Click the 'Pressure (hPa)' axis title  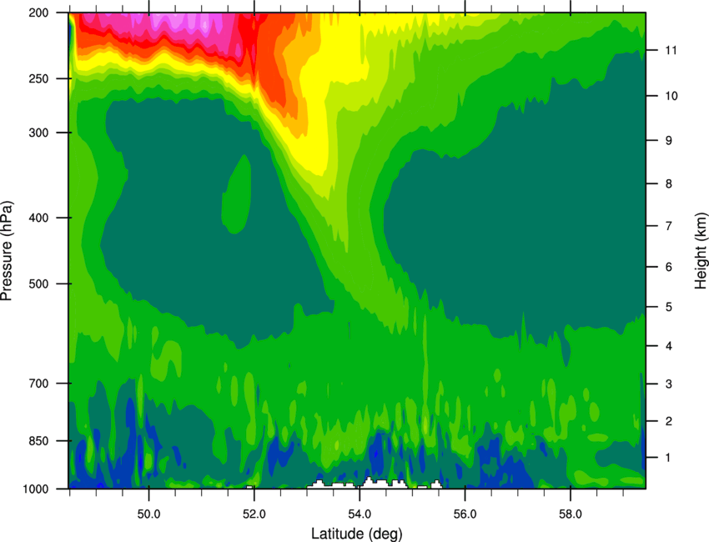click(7, 251)
